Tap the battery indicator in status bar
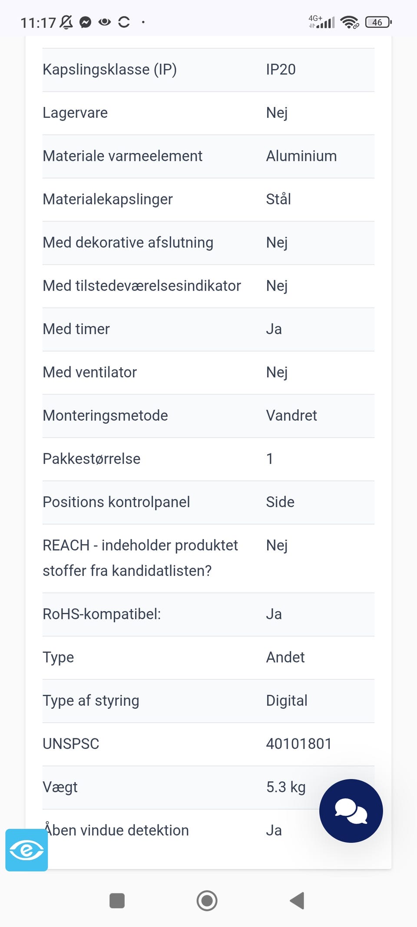417x927 pixels. [378, 22]
